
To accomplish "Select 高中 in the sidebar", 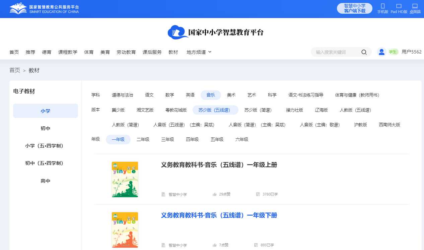I will tap(46, 181).
